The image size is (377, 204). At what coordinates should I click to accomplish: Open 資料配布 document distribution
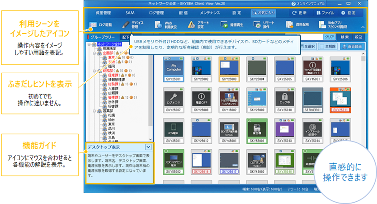[x=297, y=25]
